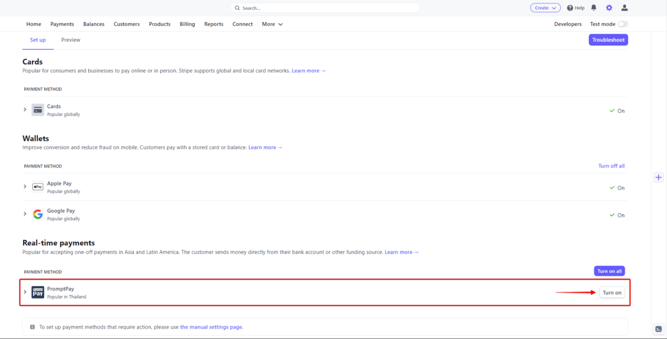Image resolution: width=667 pixels, height=339 pixels.
Task: Click the Help question mark icon
Action: [570, 8]
